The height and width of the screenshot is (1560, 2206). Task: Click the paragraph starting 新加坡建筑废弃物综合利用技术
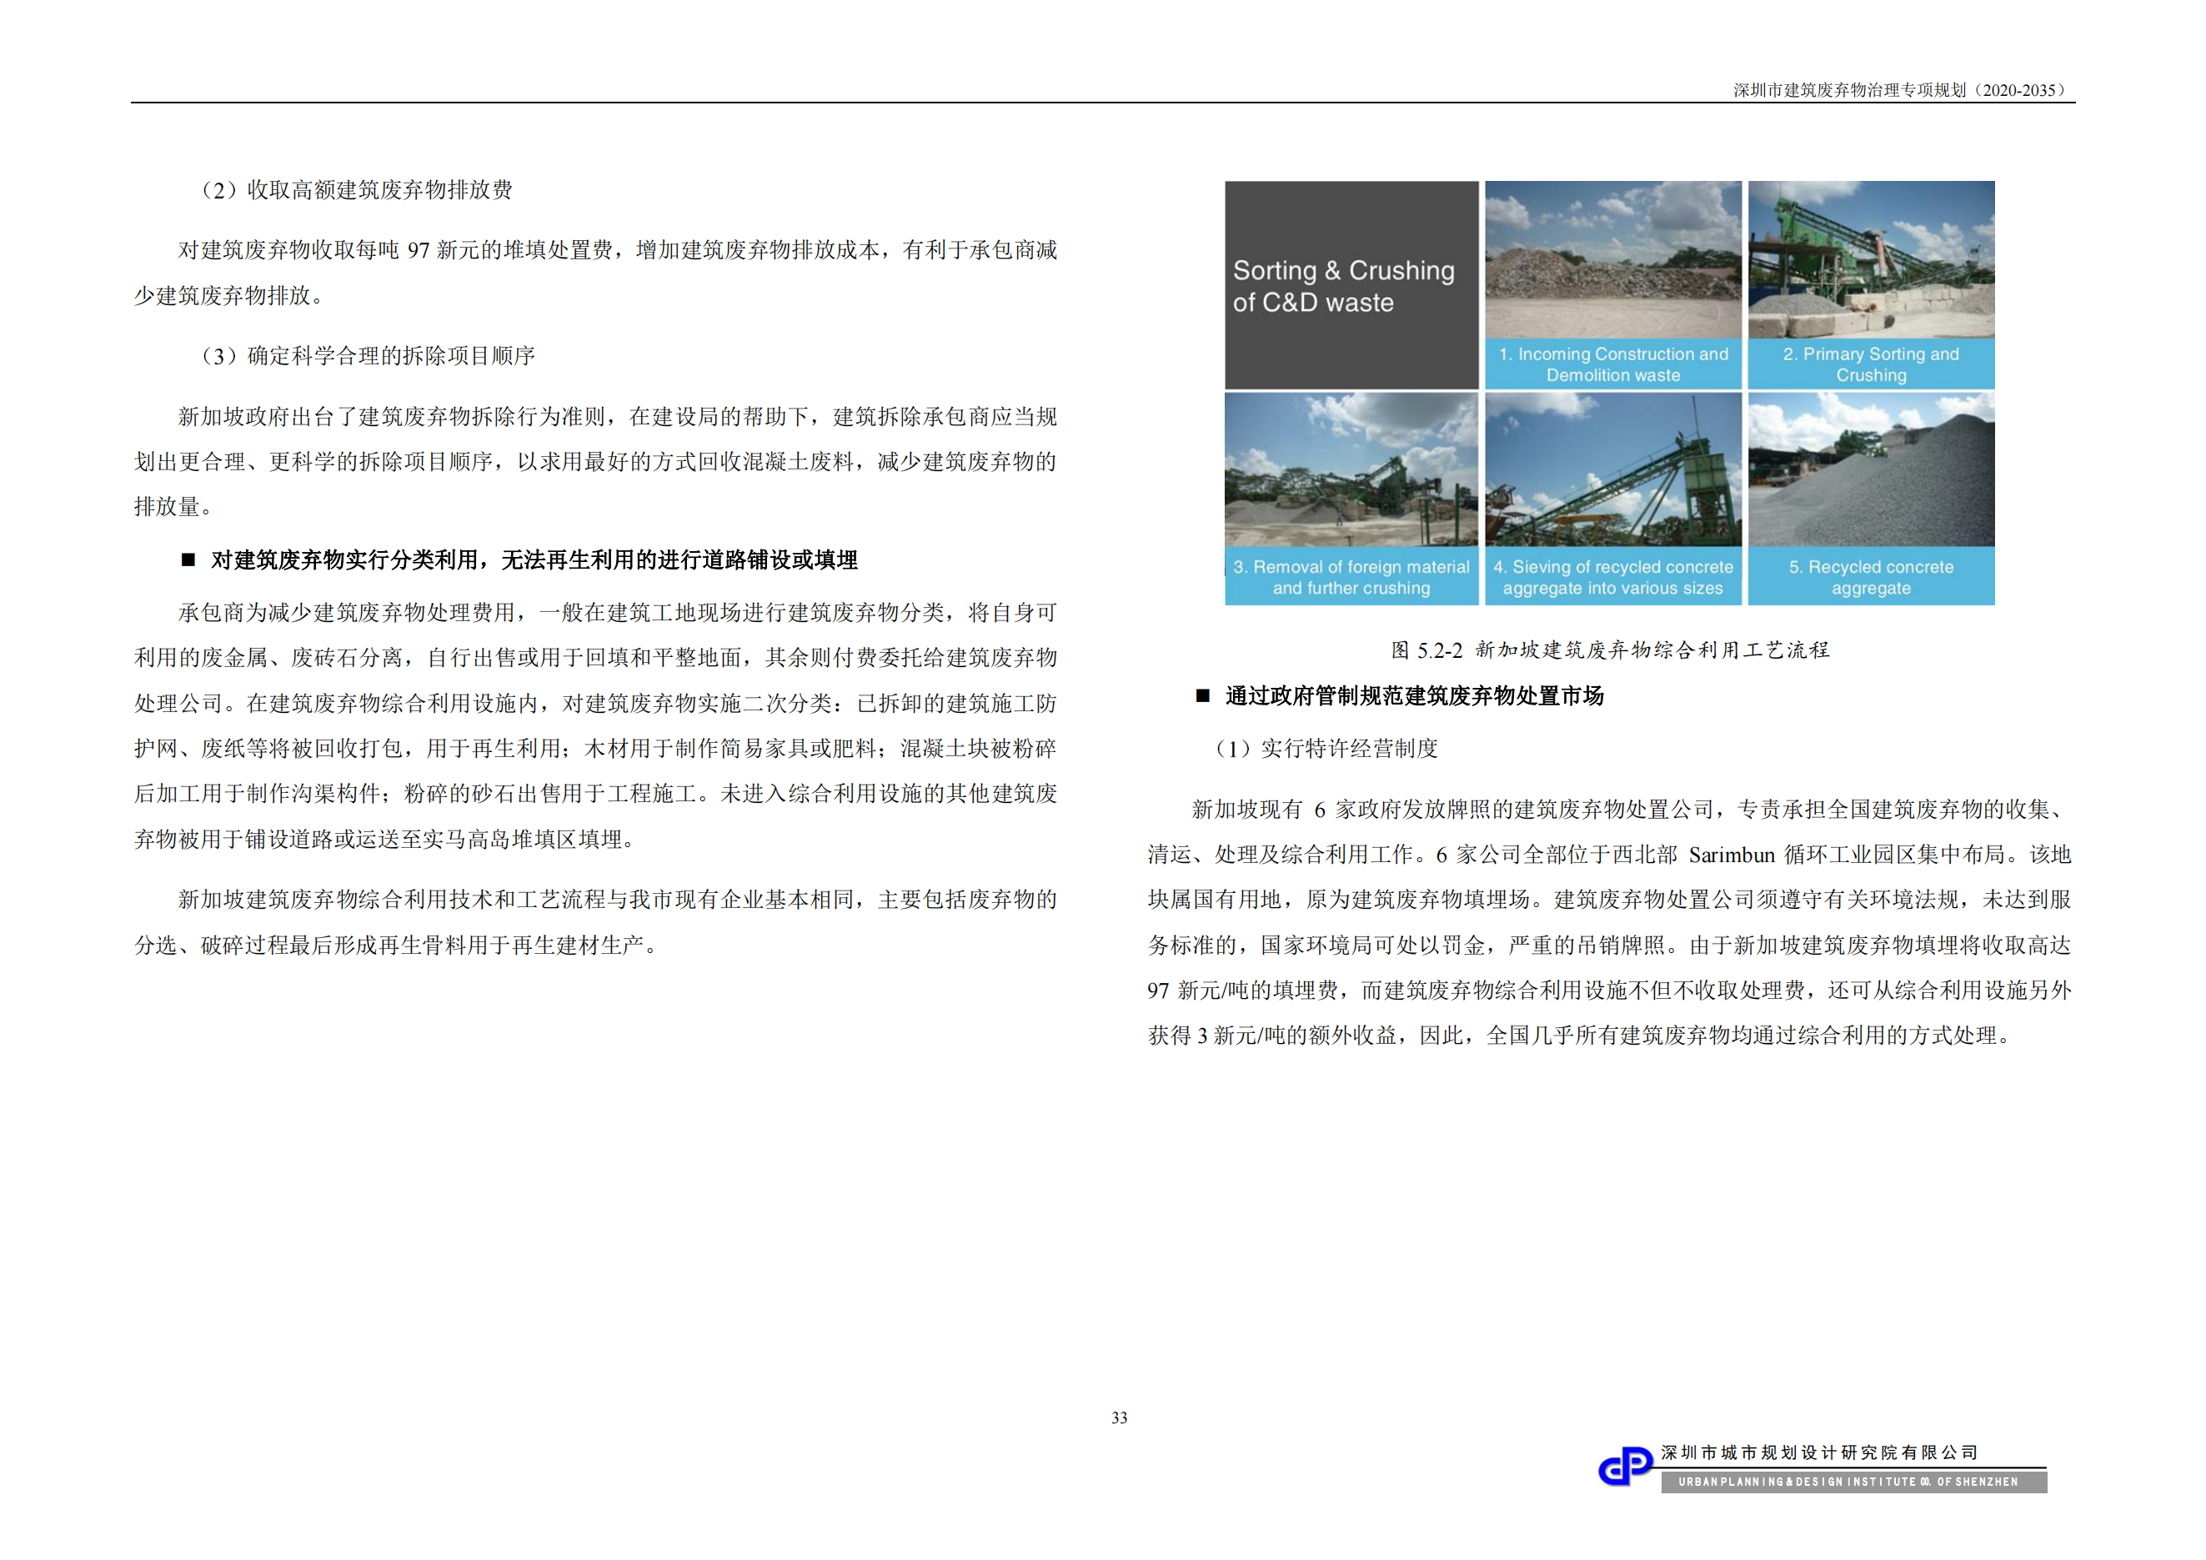pos(596,922)
